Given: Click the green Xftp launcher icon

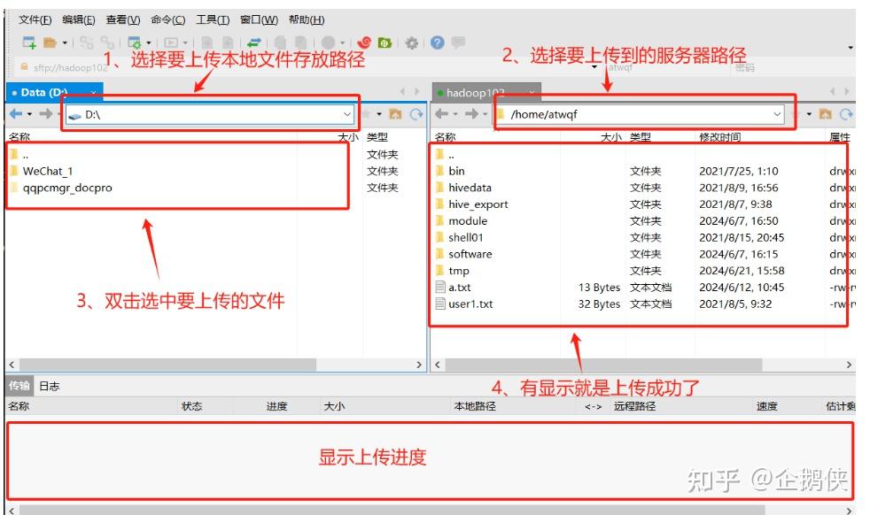Looking at the screenshot, I should tap(385, 42).
